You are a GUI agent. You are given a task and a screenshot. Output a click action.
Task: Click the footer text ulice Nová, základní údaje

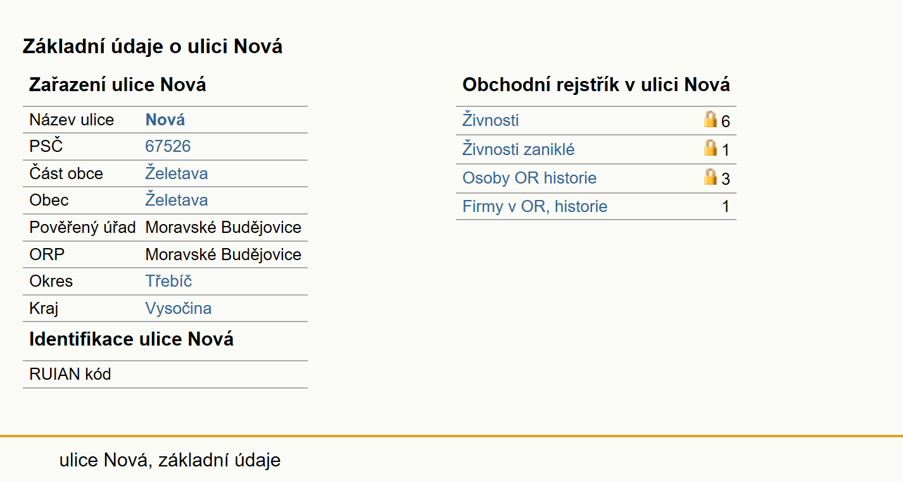coord(170,460)
